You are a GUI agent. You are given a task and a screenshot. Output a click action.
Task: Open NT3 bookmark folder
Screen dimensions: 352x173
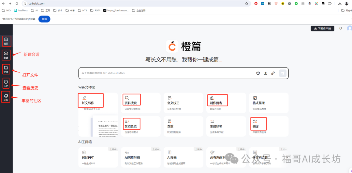[x=82, y=10]
